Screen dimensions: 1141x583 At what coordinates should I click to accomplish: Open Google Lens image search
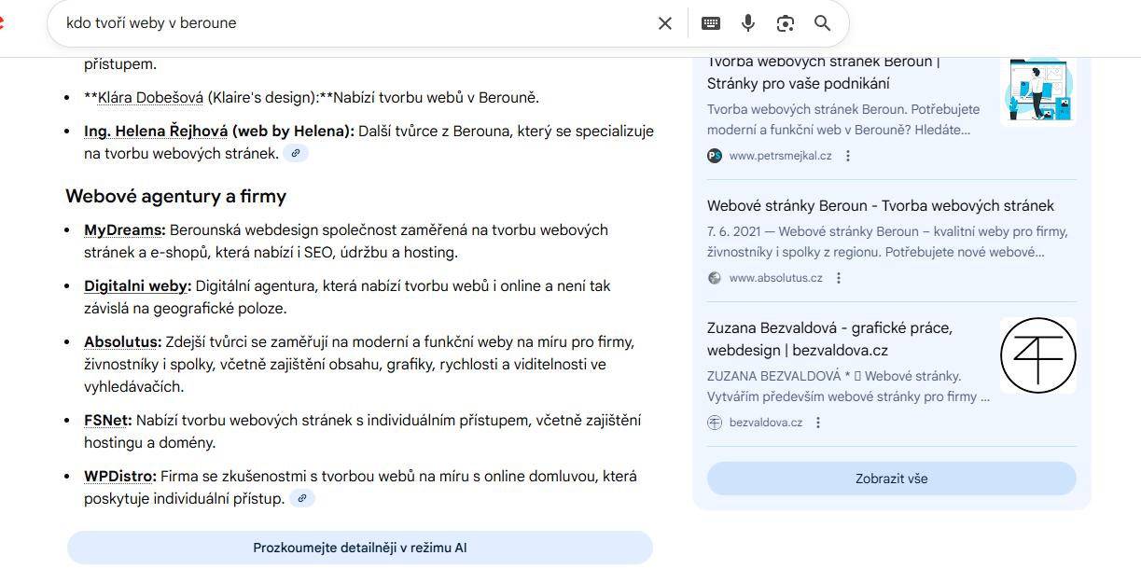click(x=786, y=23)
